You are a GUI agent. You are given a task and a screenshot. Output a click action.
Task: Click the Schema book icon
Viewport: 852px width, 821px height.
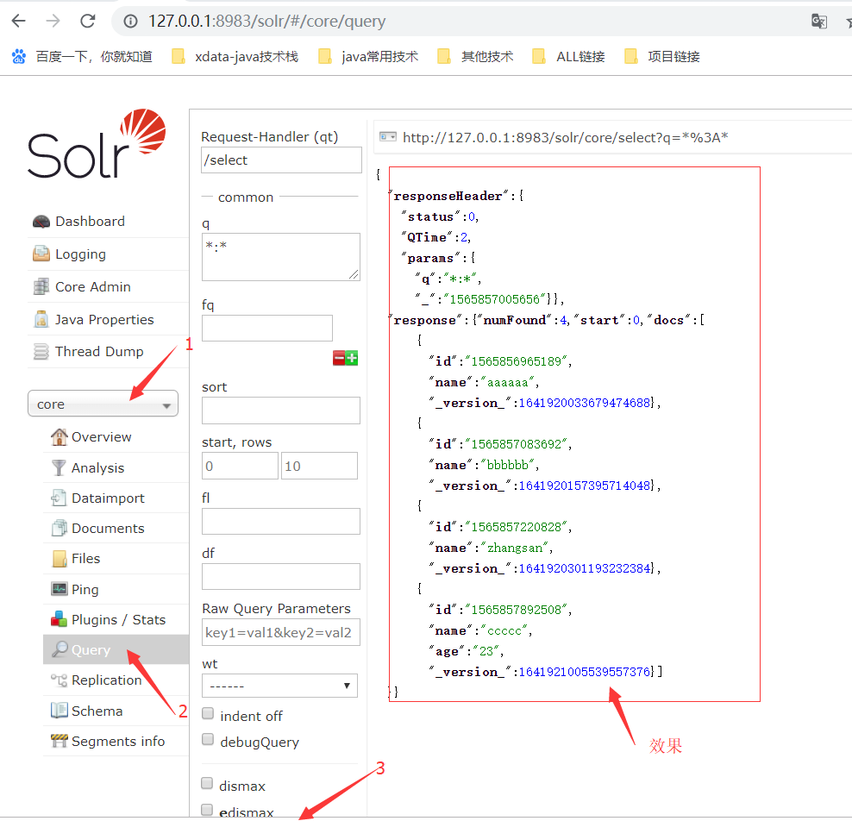[59, 711]
